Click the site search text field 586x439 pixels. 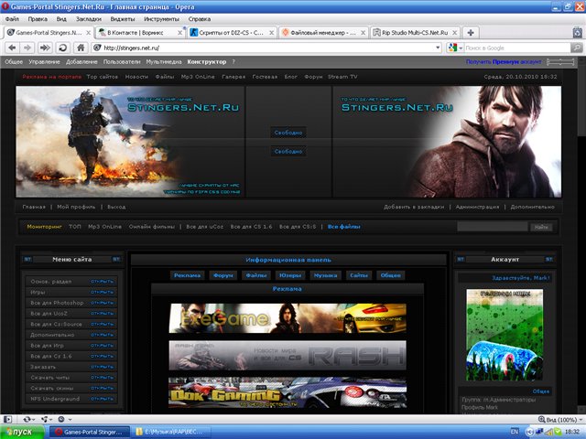pos(493,227)
